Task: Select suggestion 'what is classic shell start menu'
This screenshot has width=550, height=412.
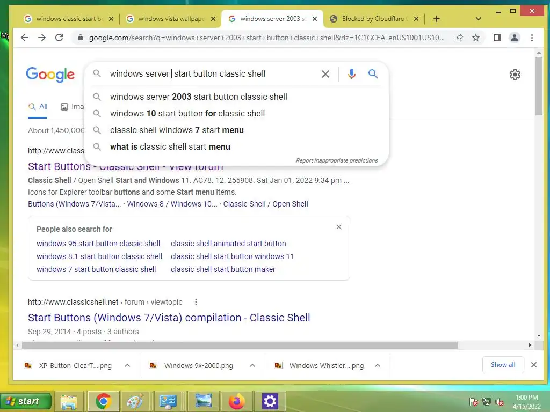Action: pos(170,147)
